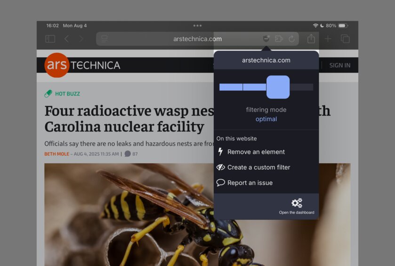
Task: Click the 16:02 clock in status bar
Action: (x=52, y=25)
